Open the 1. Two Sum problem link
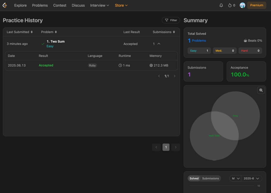This screenshot has height=193, width=271. click(56, 42)
